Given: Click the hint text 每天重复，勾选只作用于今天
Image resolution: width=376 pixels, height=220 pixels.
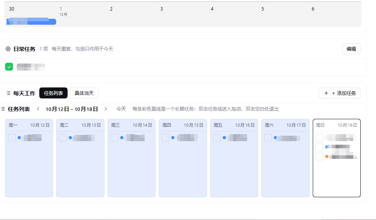Looking at the screenshot, I should [82, 49].
